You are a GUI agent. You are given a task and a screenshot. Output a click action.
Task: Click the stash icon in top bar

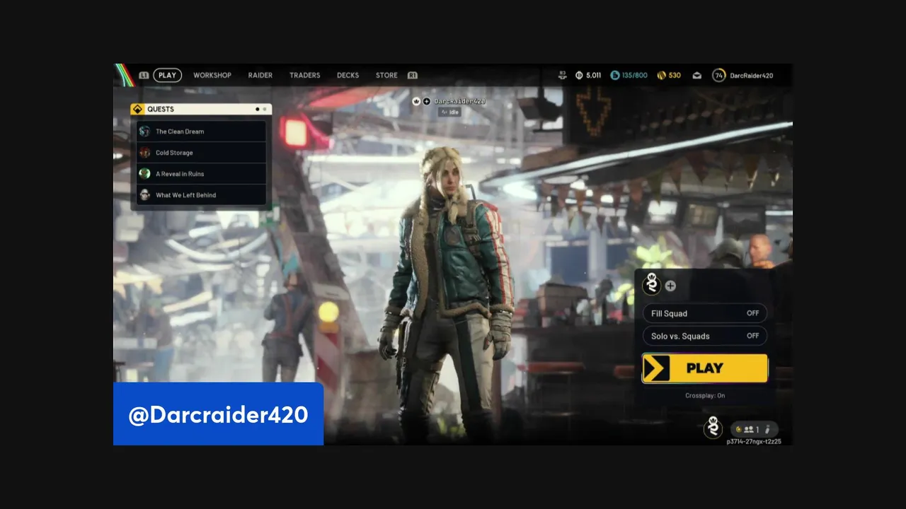click(563, 75)
